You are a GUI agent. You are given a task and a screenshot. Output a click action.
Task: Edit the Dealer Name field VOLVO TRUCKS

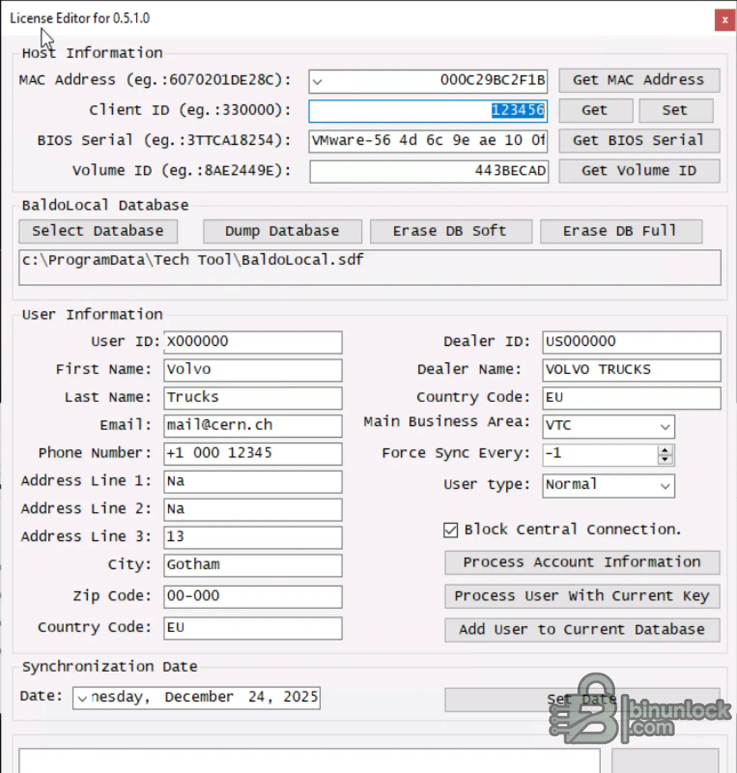tap(631, 370)
